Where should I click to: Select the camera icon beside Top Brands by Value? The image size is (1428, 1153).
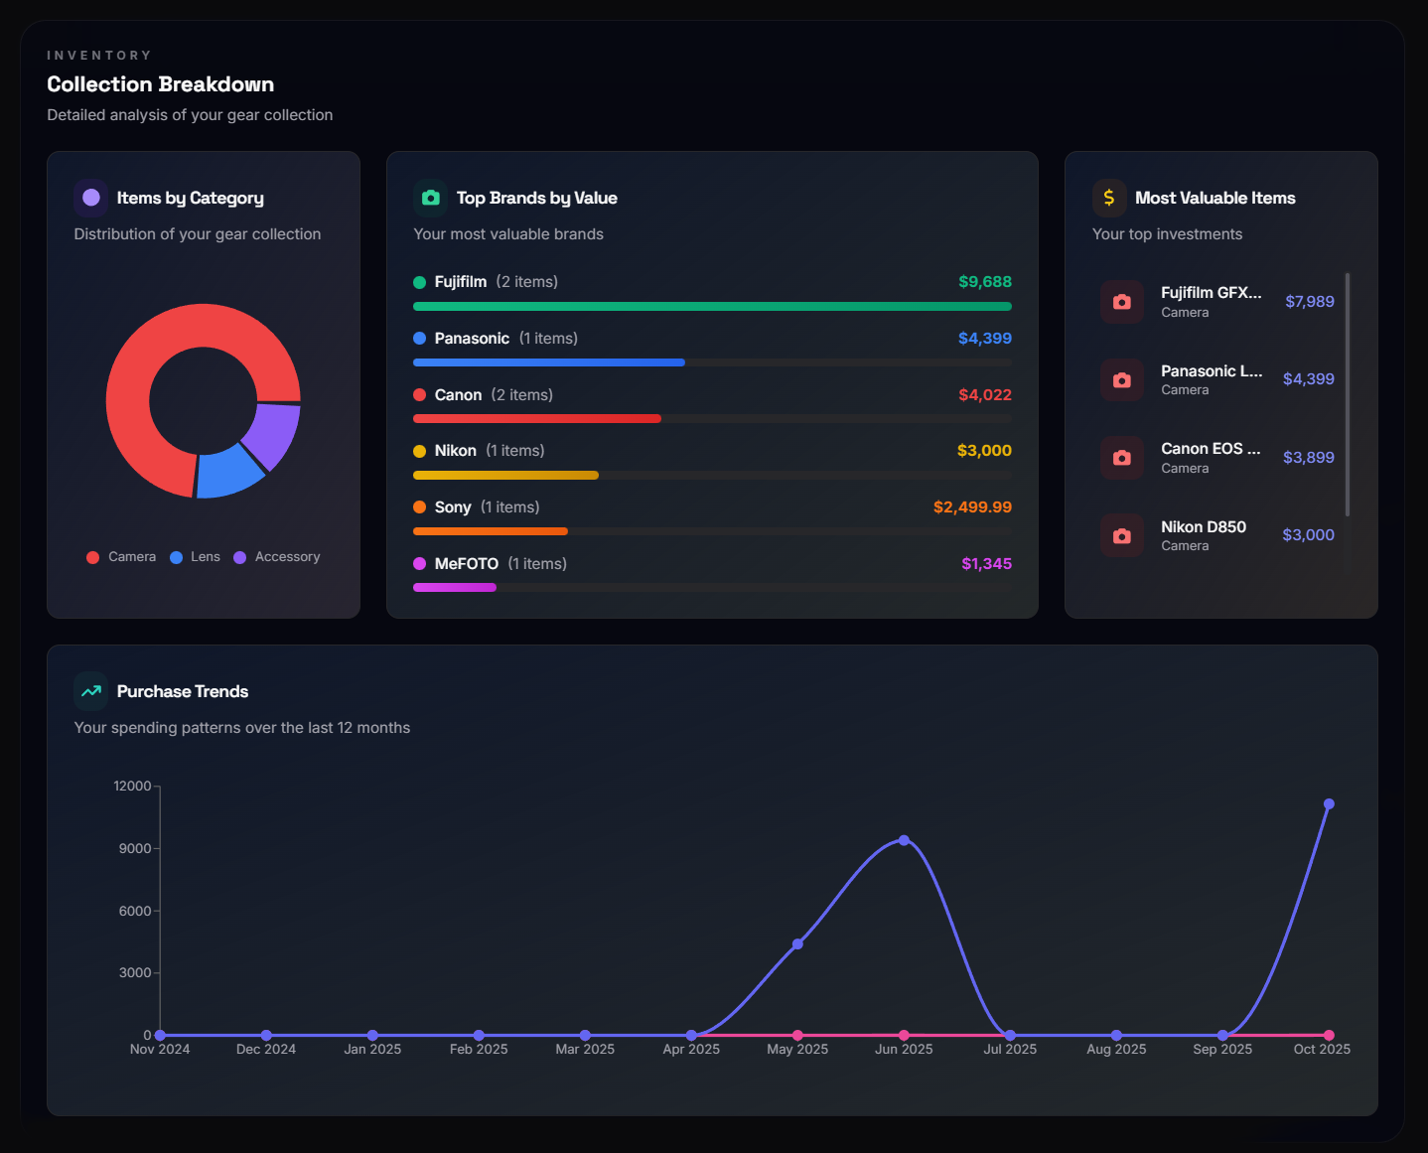click(430, 198)
